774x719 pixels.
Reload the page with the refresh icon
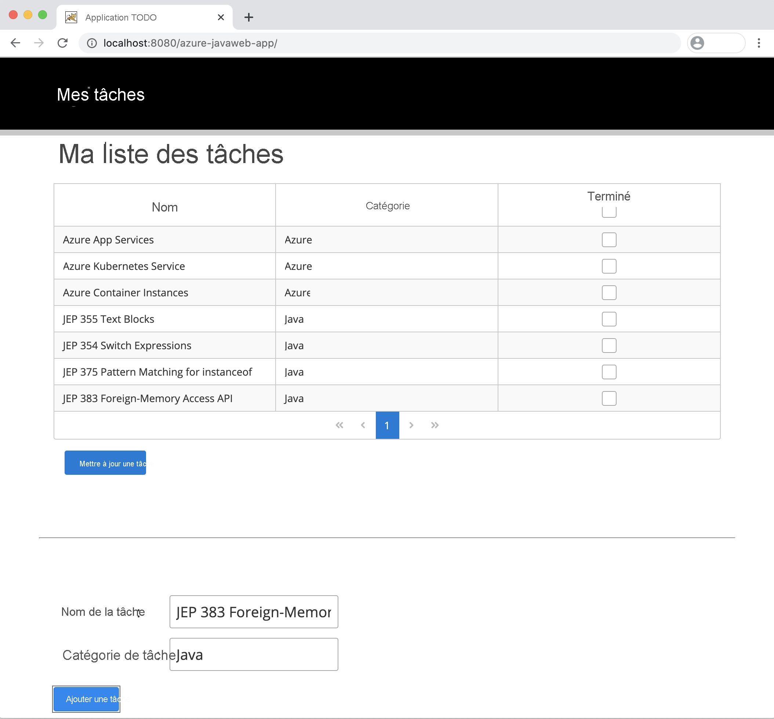click(63, 43)
